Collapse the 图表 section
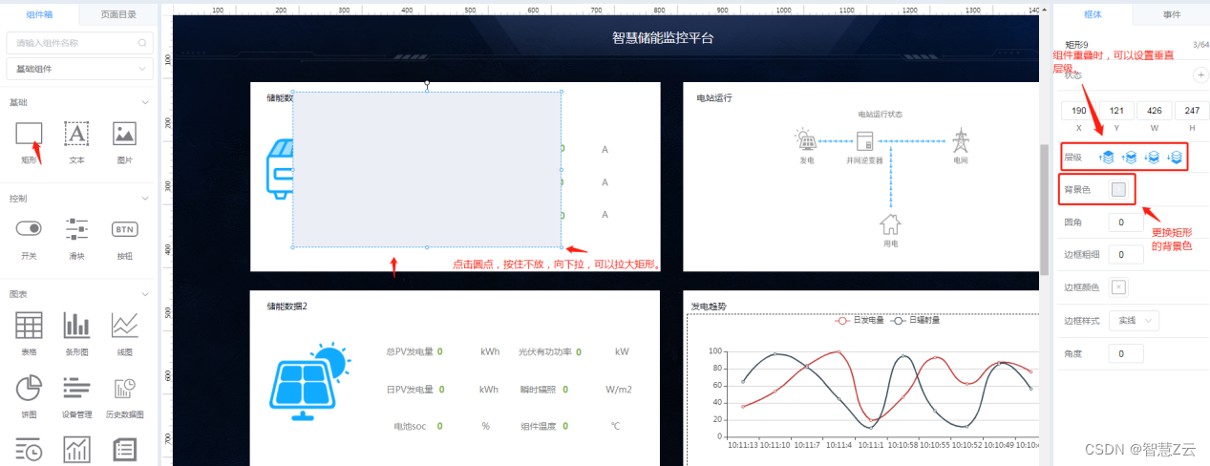 tap(145, 294)
